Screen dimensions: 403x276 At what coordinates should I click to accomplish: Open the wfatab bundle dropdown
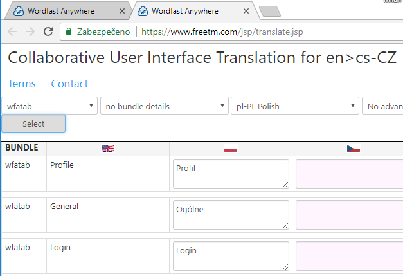click(x=49, y=106)
